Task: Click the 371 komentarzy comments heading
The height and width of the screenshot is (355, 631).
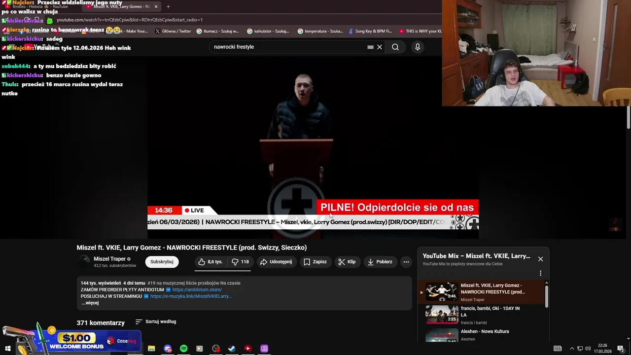Action: [101, 323]
